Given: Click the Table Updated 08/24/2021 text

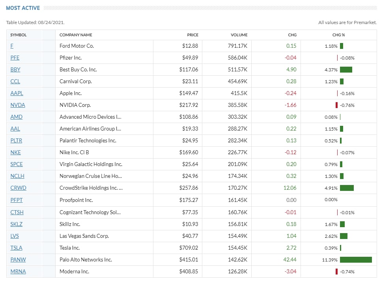Looking at the screenshot, I should [35, 22].
